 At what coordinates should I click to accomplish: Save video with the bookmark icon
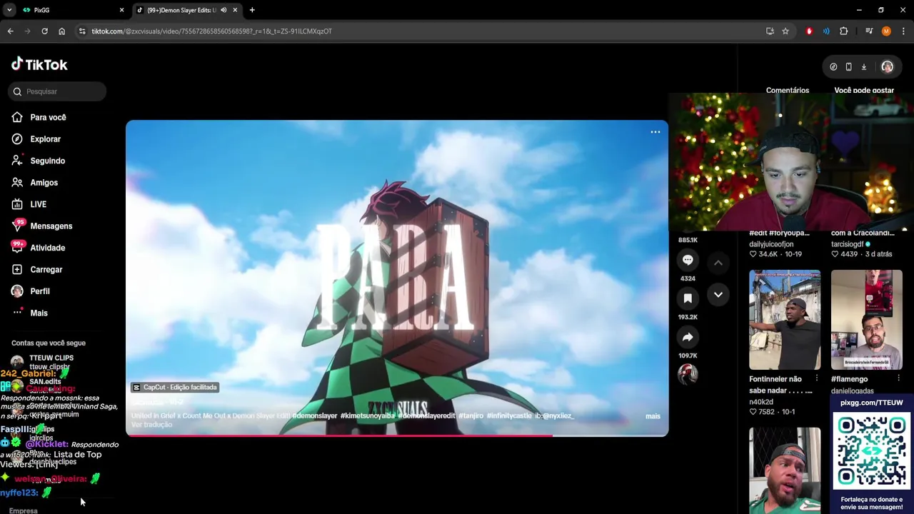[688, 298]
